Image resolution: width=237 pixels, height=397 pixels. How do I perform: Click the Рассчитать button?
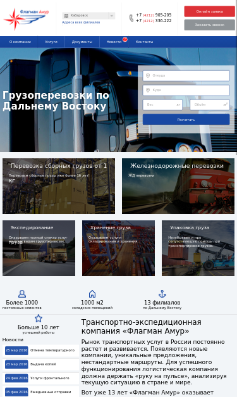[186, 120]
